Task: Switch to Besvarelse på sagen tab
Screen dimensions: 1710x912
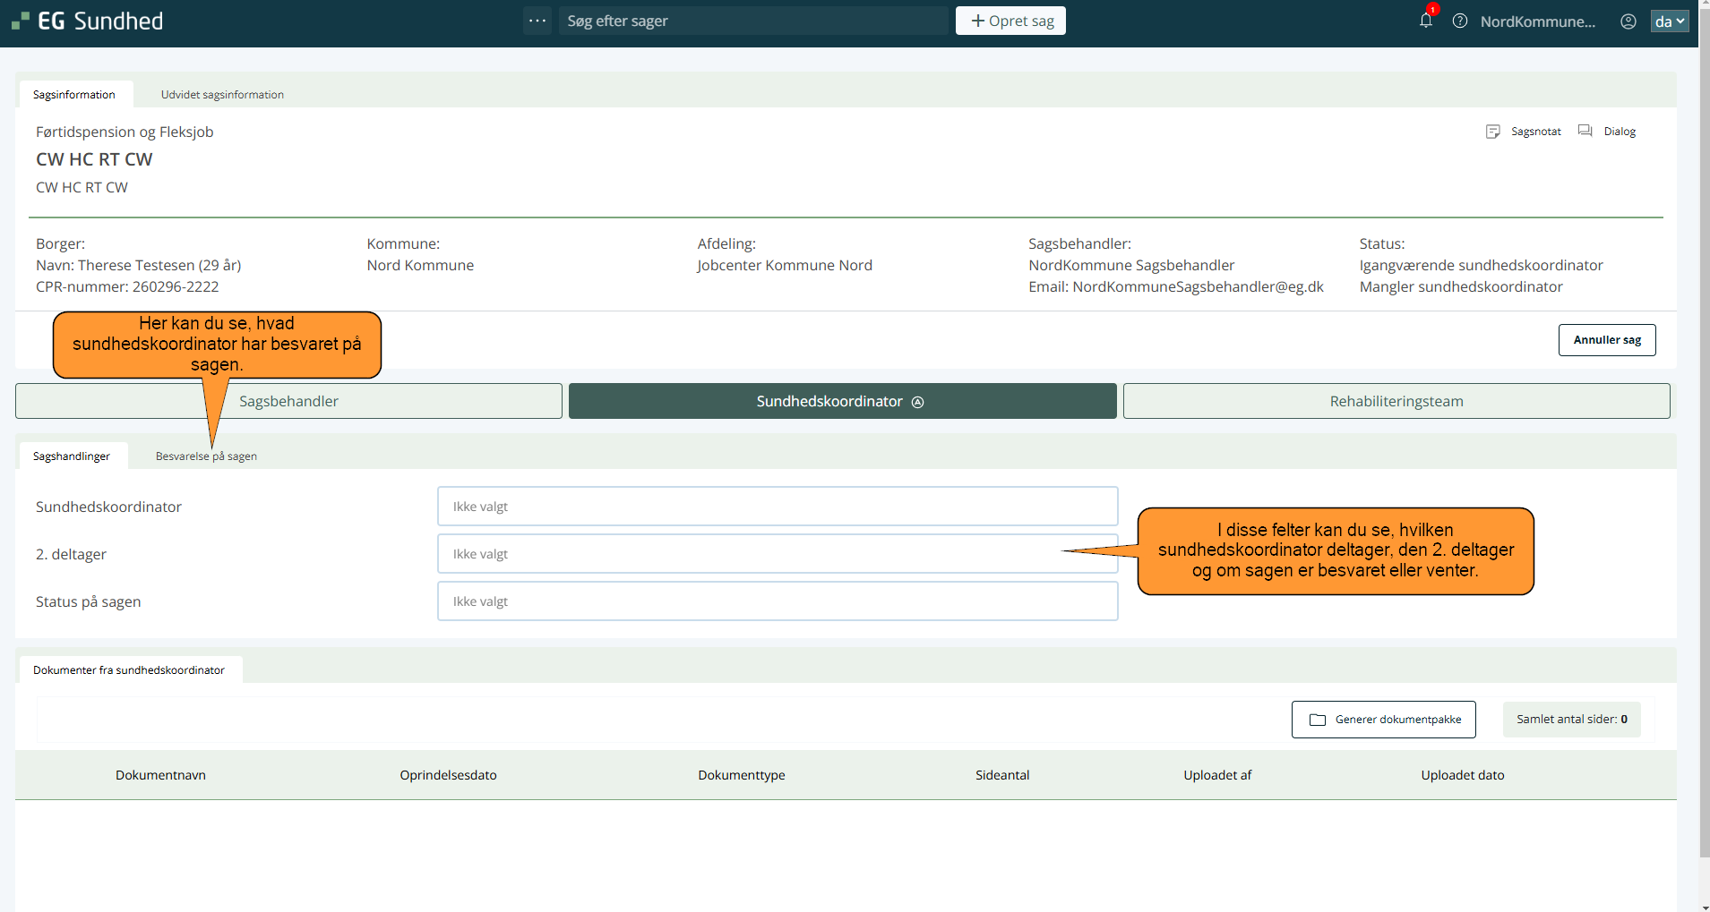Action: click(x=206, y=456)
